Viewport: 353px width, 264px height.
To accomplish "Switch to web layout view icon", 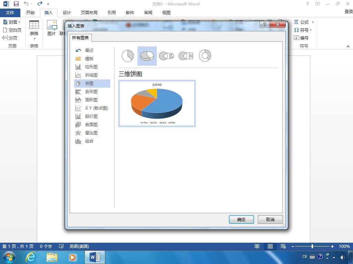I will pyautogui.click(x=283, y=246).
